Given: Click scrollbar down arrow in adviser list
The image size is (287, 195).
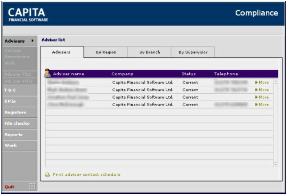Looking at the screenshot, I should (275, 165).
